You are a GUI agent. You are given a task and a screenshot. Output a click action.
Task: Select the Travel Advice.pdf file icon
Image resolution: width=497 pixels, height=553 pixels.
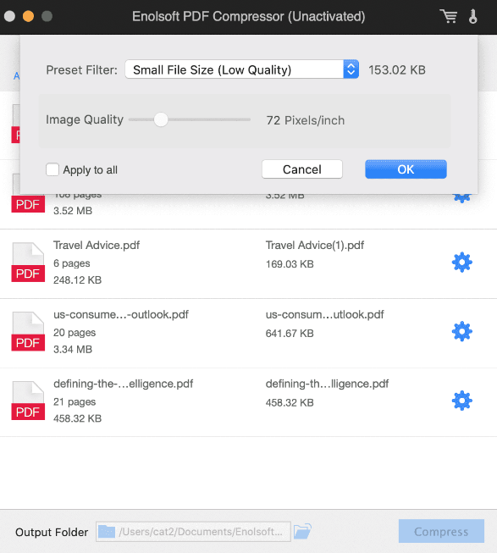pyautogui.click(x=28, y=262)
